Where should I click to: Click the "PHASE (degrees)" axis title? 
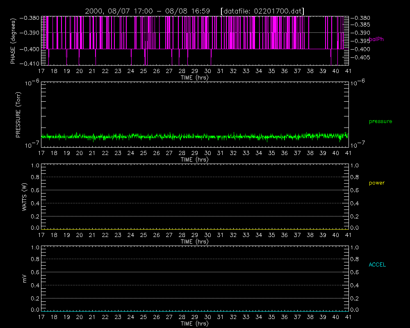13,41
